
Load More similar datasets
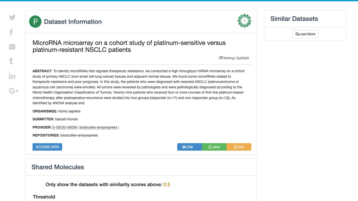[x=305, y=34]
